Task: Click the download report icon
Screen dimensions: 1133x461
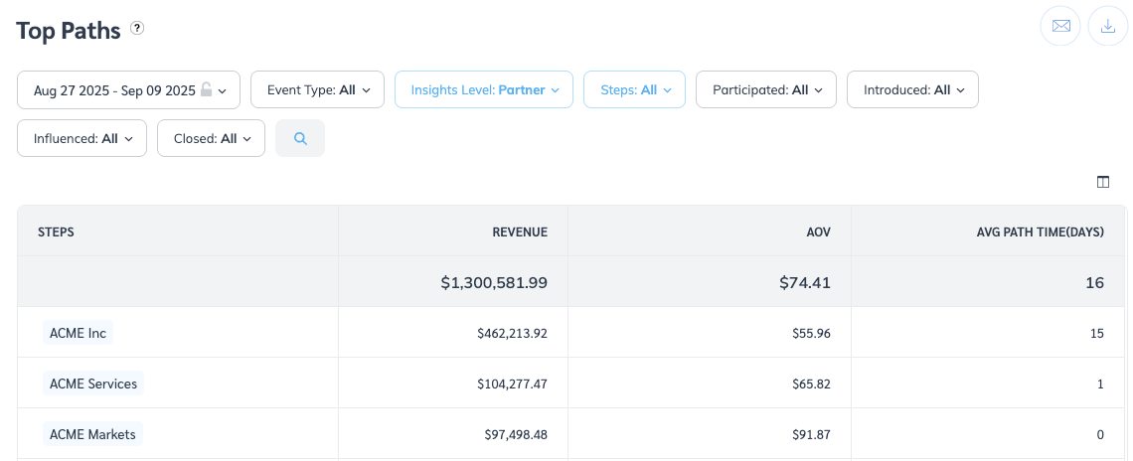Action: pyautogui.click(x=1108, y=26)
